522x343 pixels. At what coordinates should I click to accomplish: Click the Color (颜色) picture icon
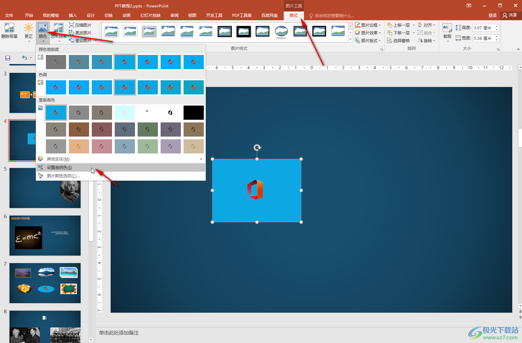[43, 28]
